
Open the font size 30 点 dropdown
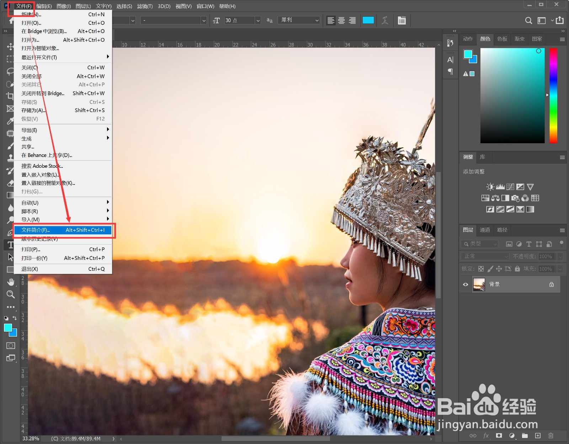pos(258,21)
